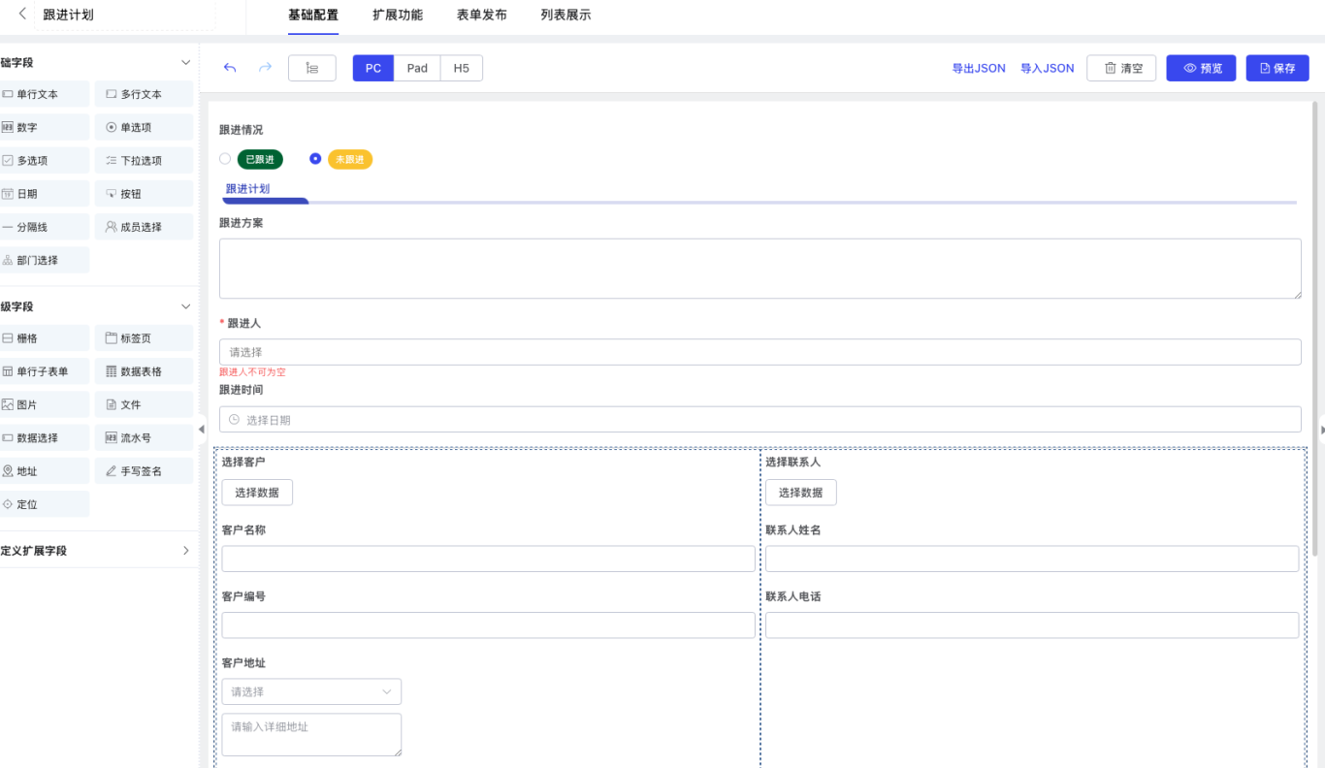Viewport: 1325px width, 768px height.
Task: Click the 跟进方案 text area
Action: tap(760, 269)
